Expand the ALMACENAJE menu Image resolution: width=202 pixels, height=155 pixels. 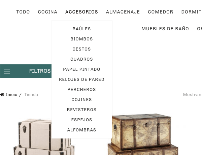pyautogui.click(x=123, y=12)
